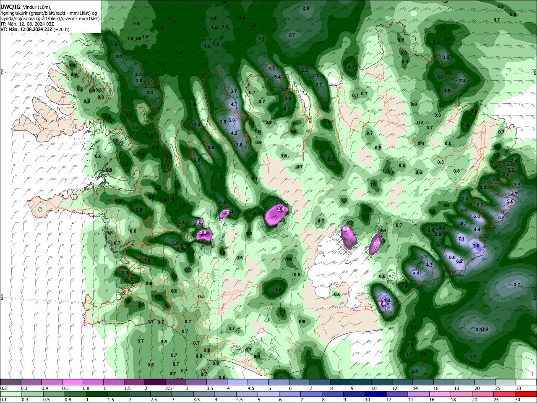Select rain scale swatch starting at 20
The height and width of the screenshot is (403, 537).
[484, 394]
